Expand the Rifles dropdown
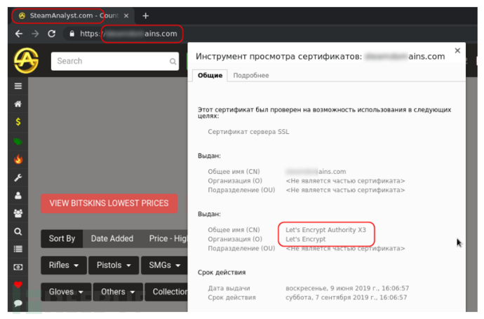484x319 pixels. 64,265
